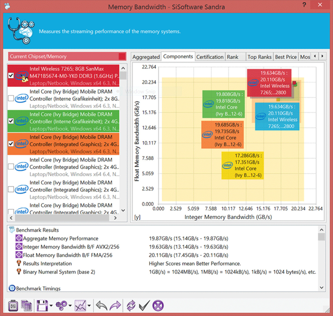Click the checkmark OK icon

(x=144, y=306)
